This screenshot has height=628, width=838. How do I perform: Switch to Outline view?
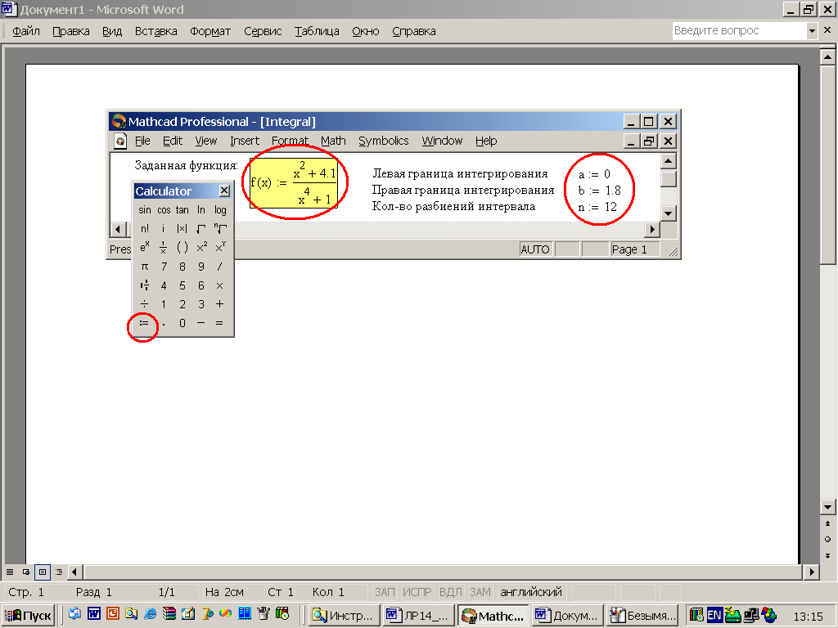click(x=59, y=572)
